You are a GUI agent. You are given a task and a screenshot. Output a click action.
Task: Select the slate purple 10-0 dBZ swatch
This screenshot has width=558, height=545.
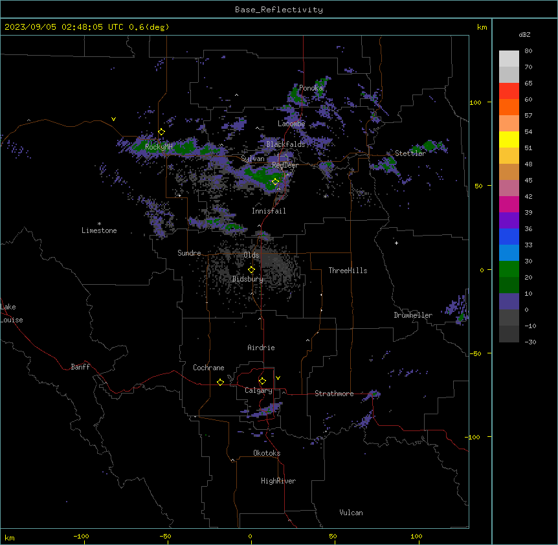click(509, 302)
